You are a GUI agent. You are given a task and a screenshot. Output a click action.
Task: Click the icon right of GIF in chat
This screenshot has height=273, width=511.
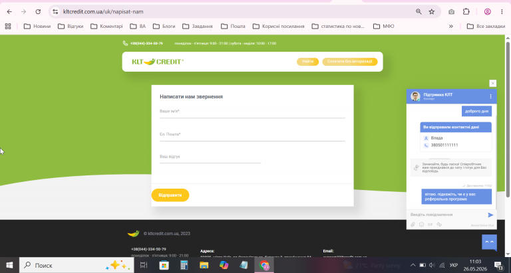point(439,225)
